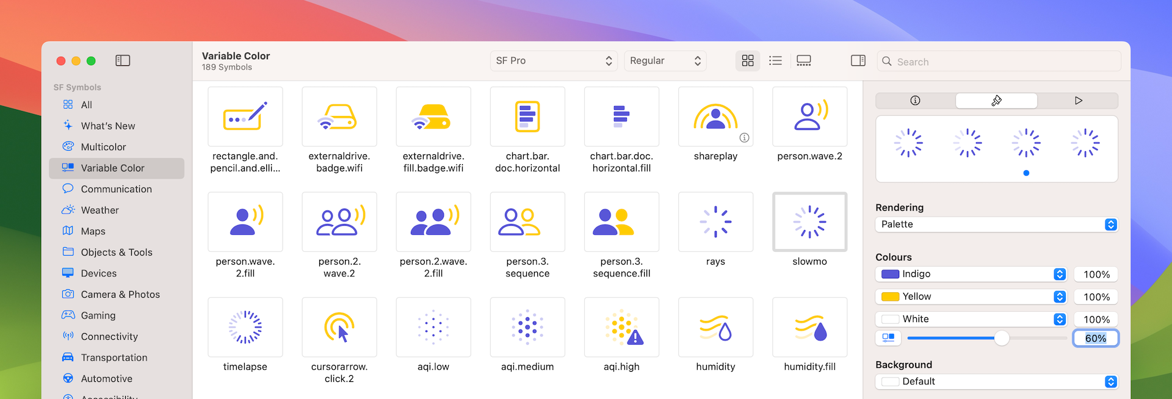Select the externaldrive.badge.wifi symbol
1172x399 pixels.
pos(339,117)
